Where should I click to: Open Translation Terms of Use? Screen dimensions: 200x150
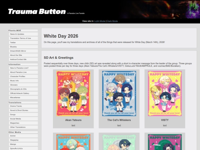23,38
